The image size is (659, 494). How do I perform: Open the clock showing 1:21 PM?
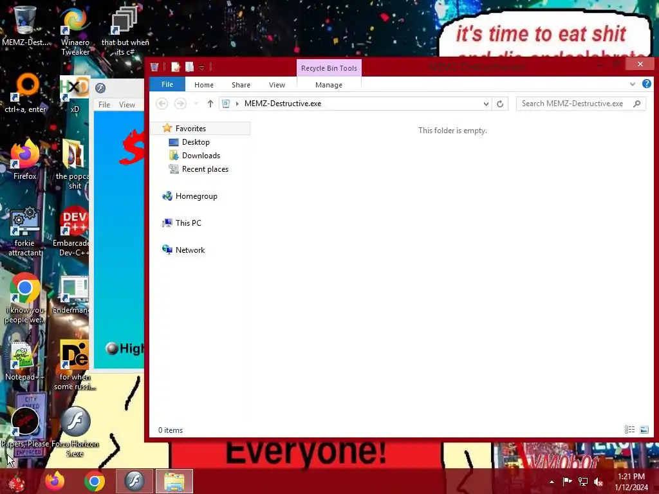631,482
